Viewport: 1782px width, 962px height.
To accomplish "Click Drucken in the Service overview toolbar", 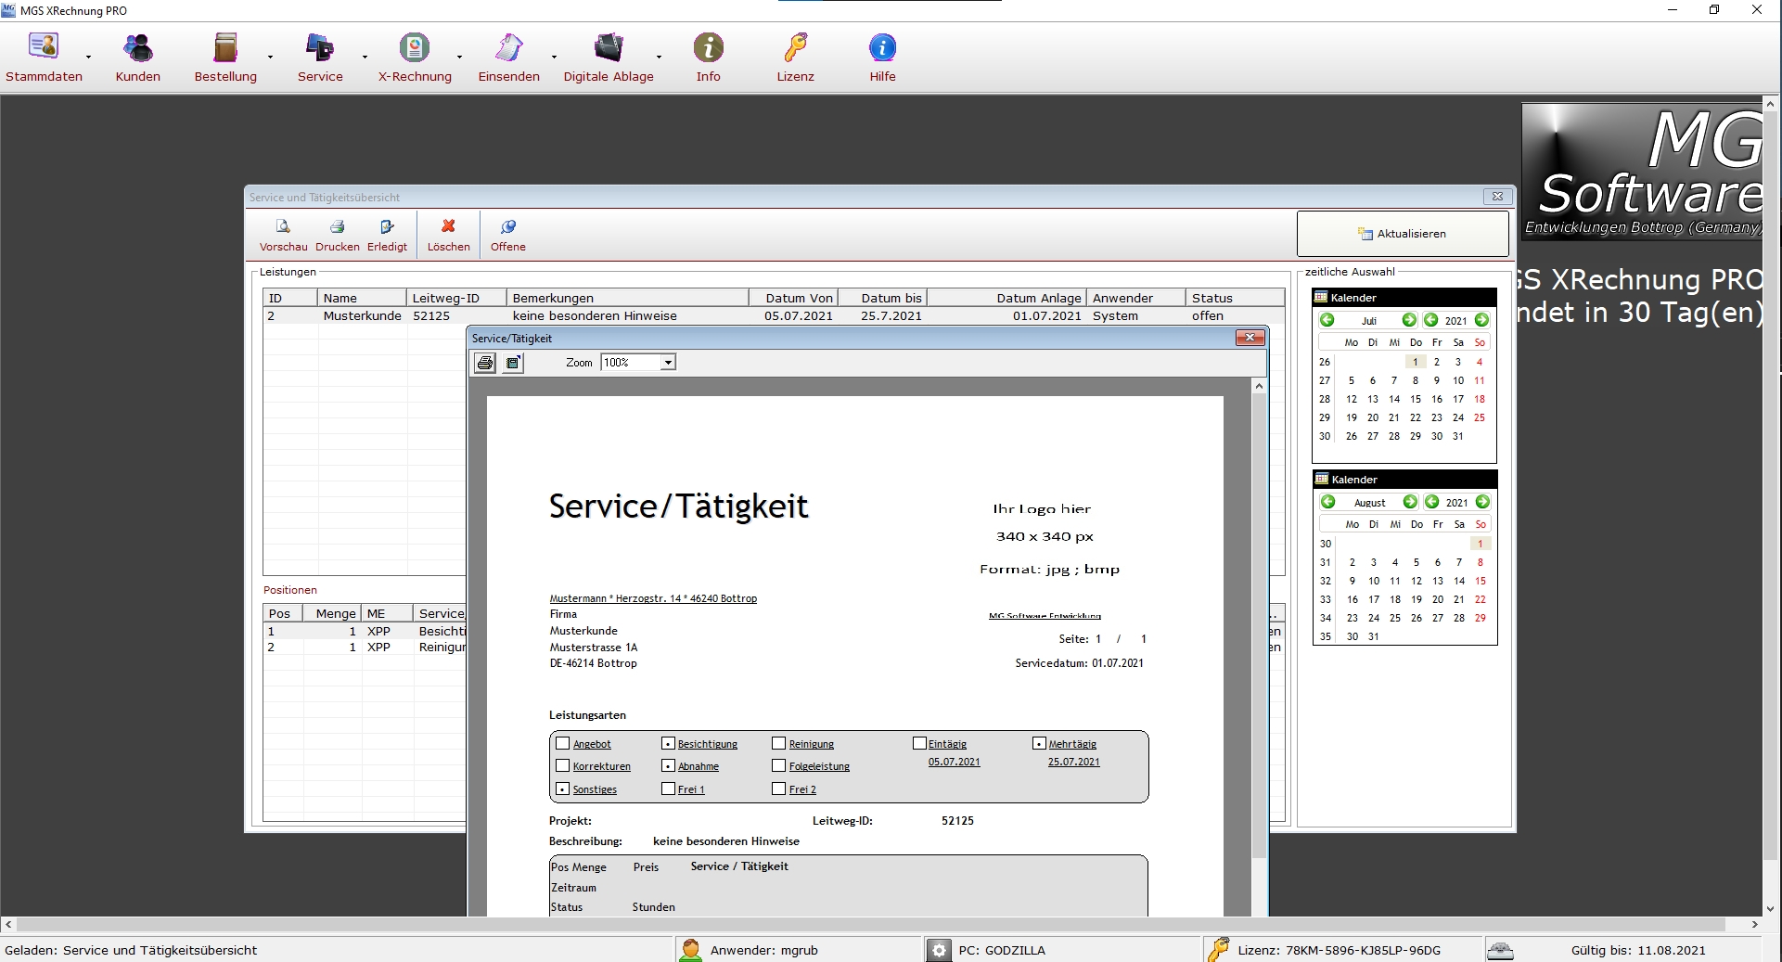I will tap(338, 236).
